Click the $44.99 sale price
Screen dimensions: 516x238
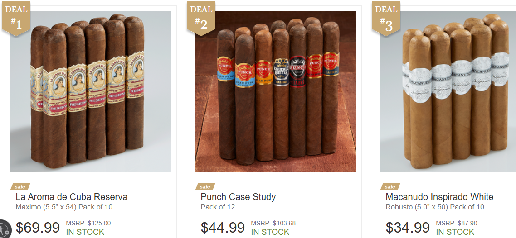coord(223,227)
